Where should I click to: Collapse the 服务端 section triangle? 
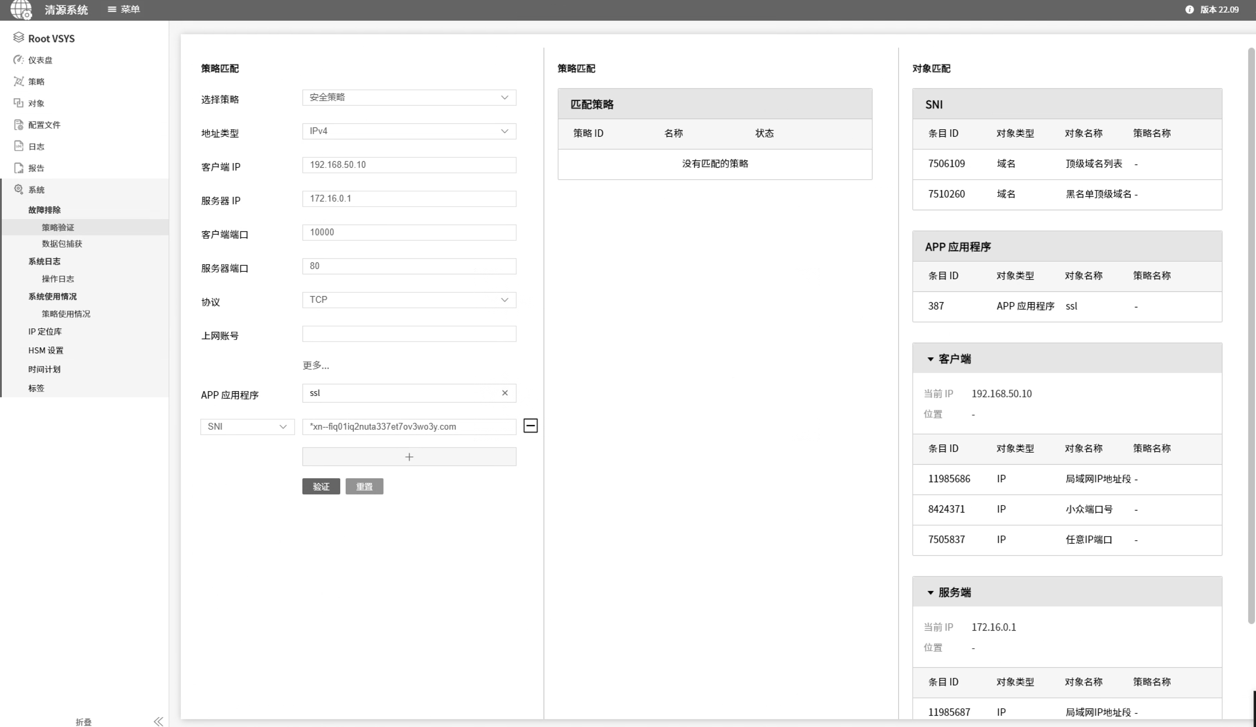930,592
